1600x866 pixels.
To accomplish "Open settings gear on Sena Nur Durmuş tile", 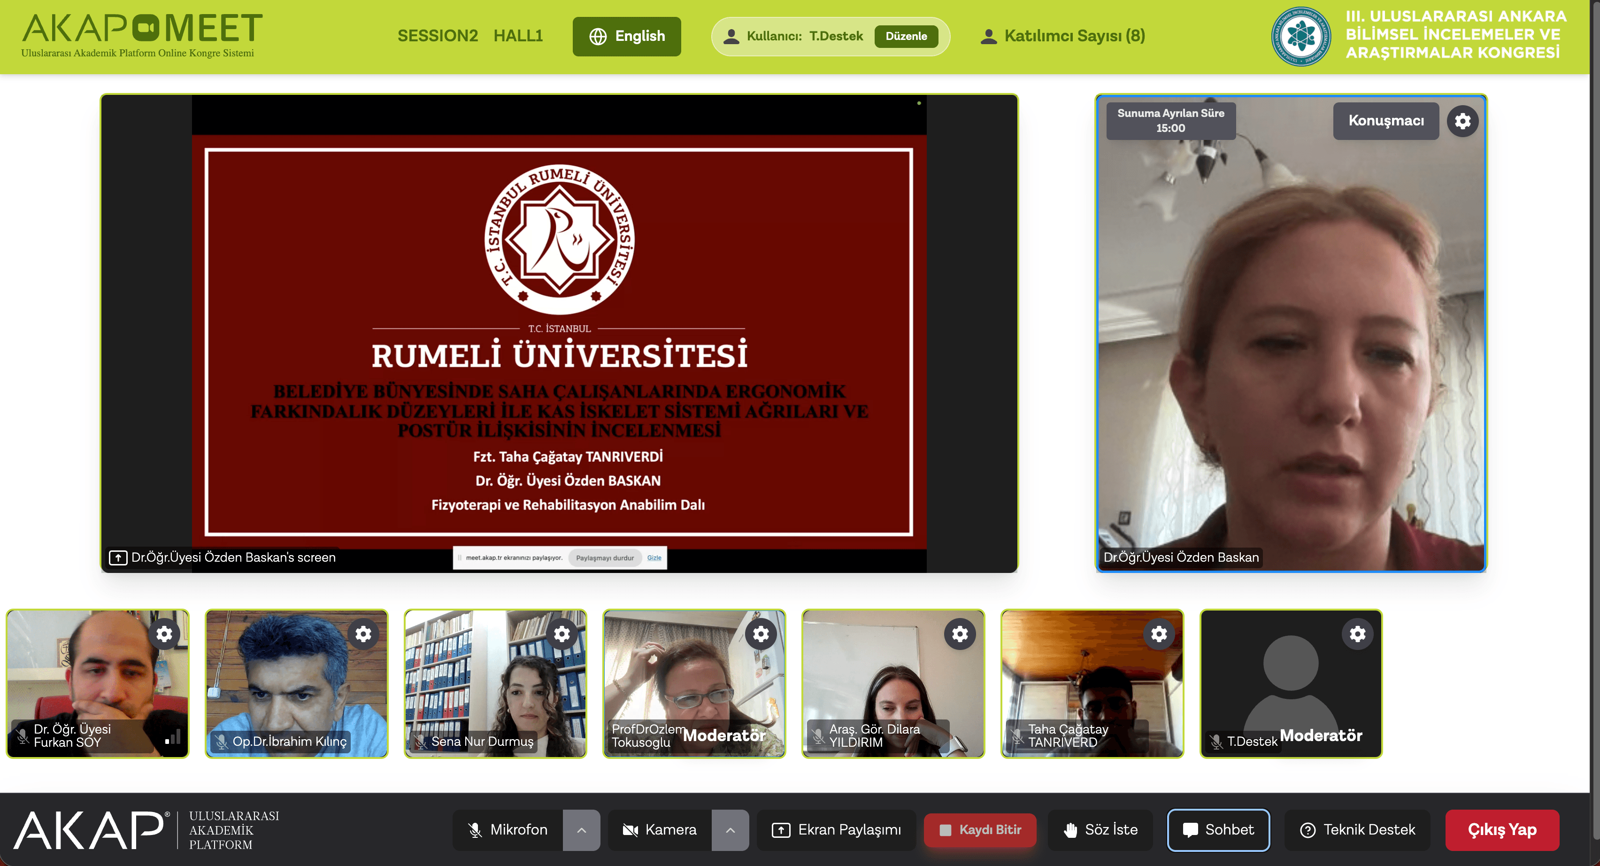I will click(562, 634).
